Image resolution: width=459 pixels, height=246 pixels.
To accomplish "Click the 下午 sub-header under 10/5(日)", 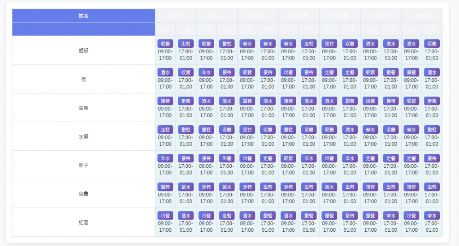I will pos(432,29).
